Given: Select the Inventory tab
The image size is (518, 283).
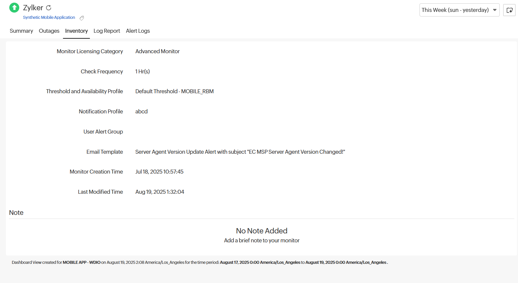Looking at the screenshot, I should point(76,31).
